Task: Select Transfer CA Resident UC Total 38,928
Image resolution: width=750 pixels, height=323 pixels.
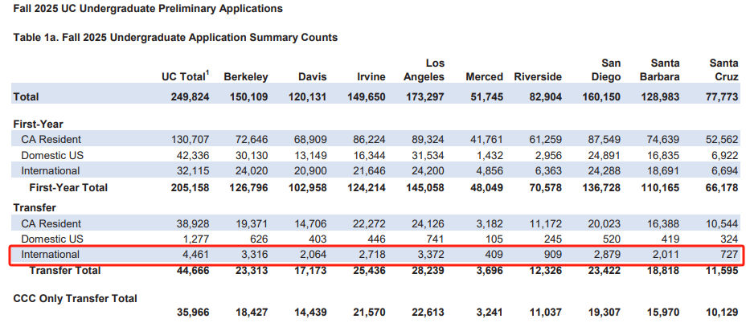Action: pos(193,223)
